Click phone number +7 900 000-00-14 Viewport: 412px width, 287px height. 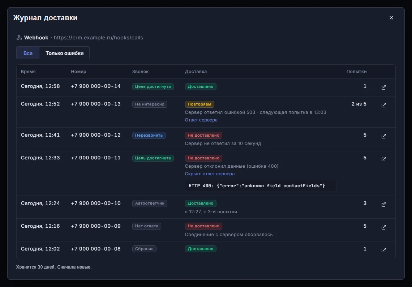coord(96,86)
